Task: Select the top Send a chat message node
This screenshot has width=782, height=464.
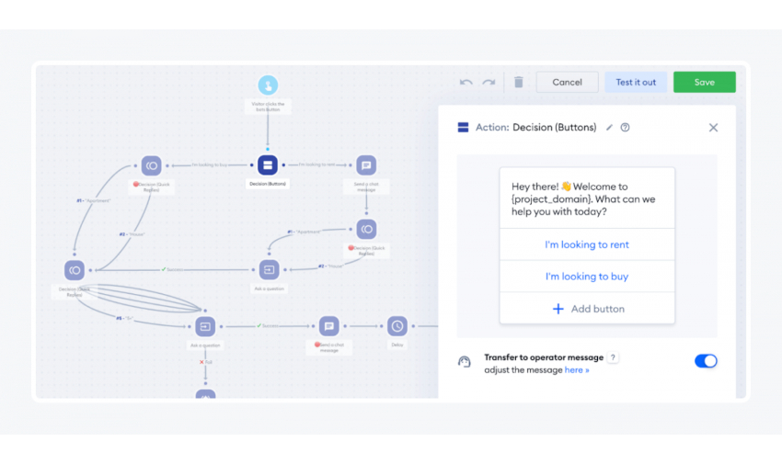Action: pos(366,165)
